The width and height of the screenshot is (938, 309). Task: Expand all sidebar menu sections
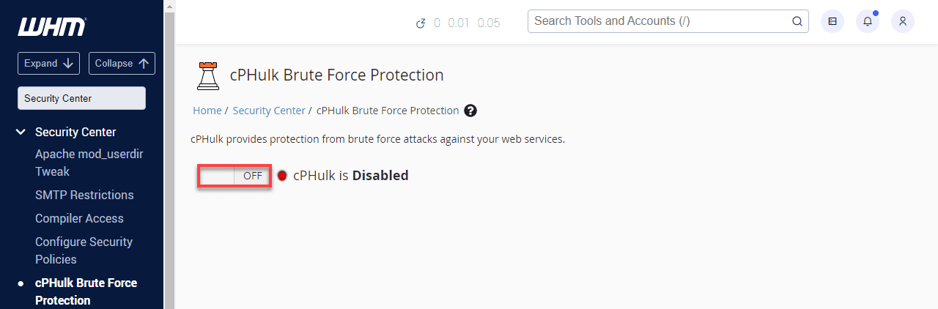[49, 64]
